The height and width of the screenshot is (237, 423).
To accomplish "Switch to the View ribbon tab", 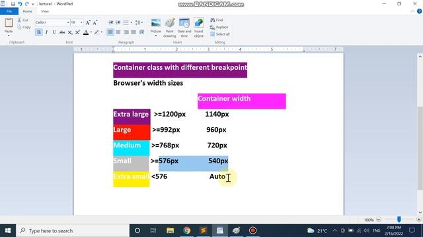I will [45, 11].
